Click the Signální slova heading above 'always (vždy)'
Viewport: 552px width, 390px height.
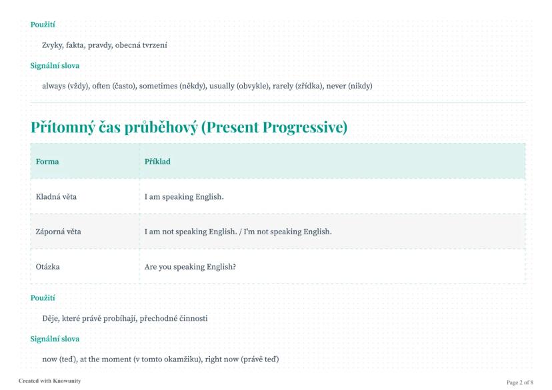(55, 66)
